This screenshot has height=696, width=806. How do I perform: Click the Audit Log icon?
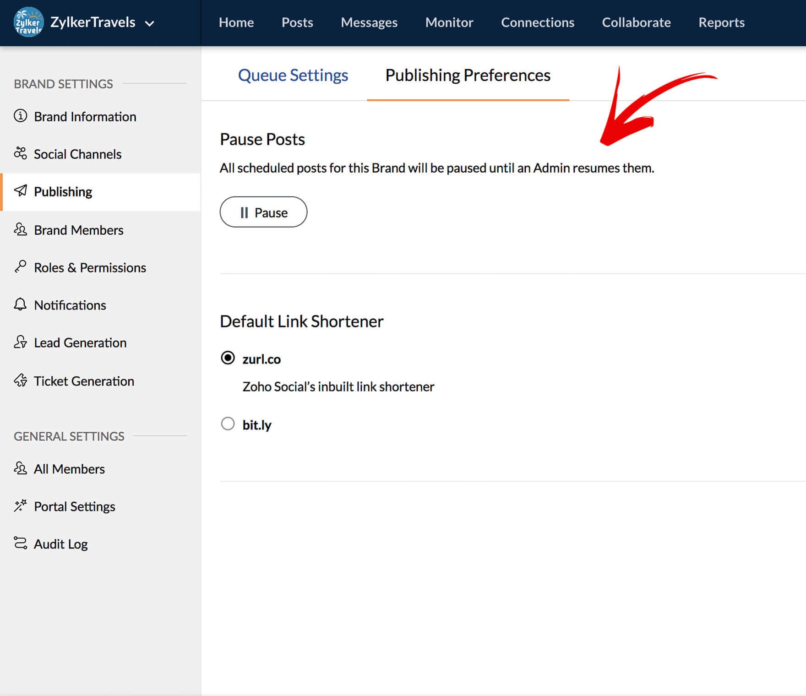(21, 543)
